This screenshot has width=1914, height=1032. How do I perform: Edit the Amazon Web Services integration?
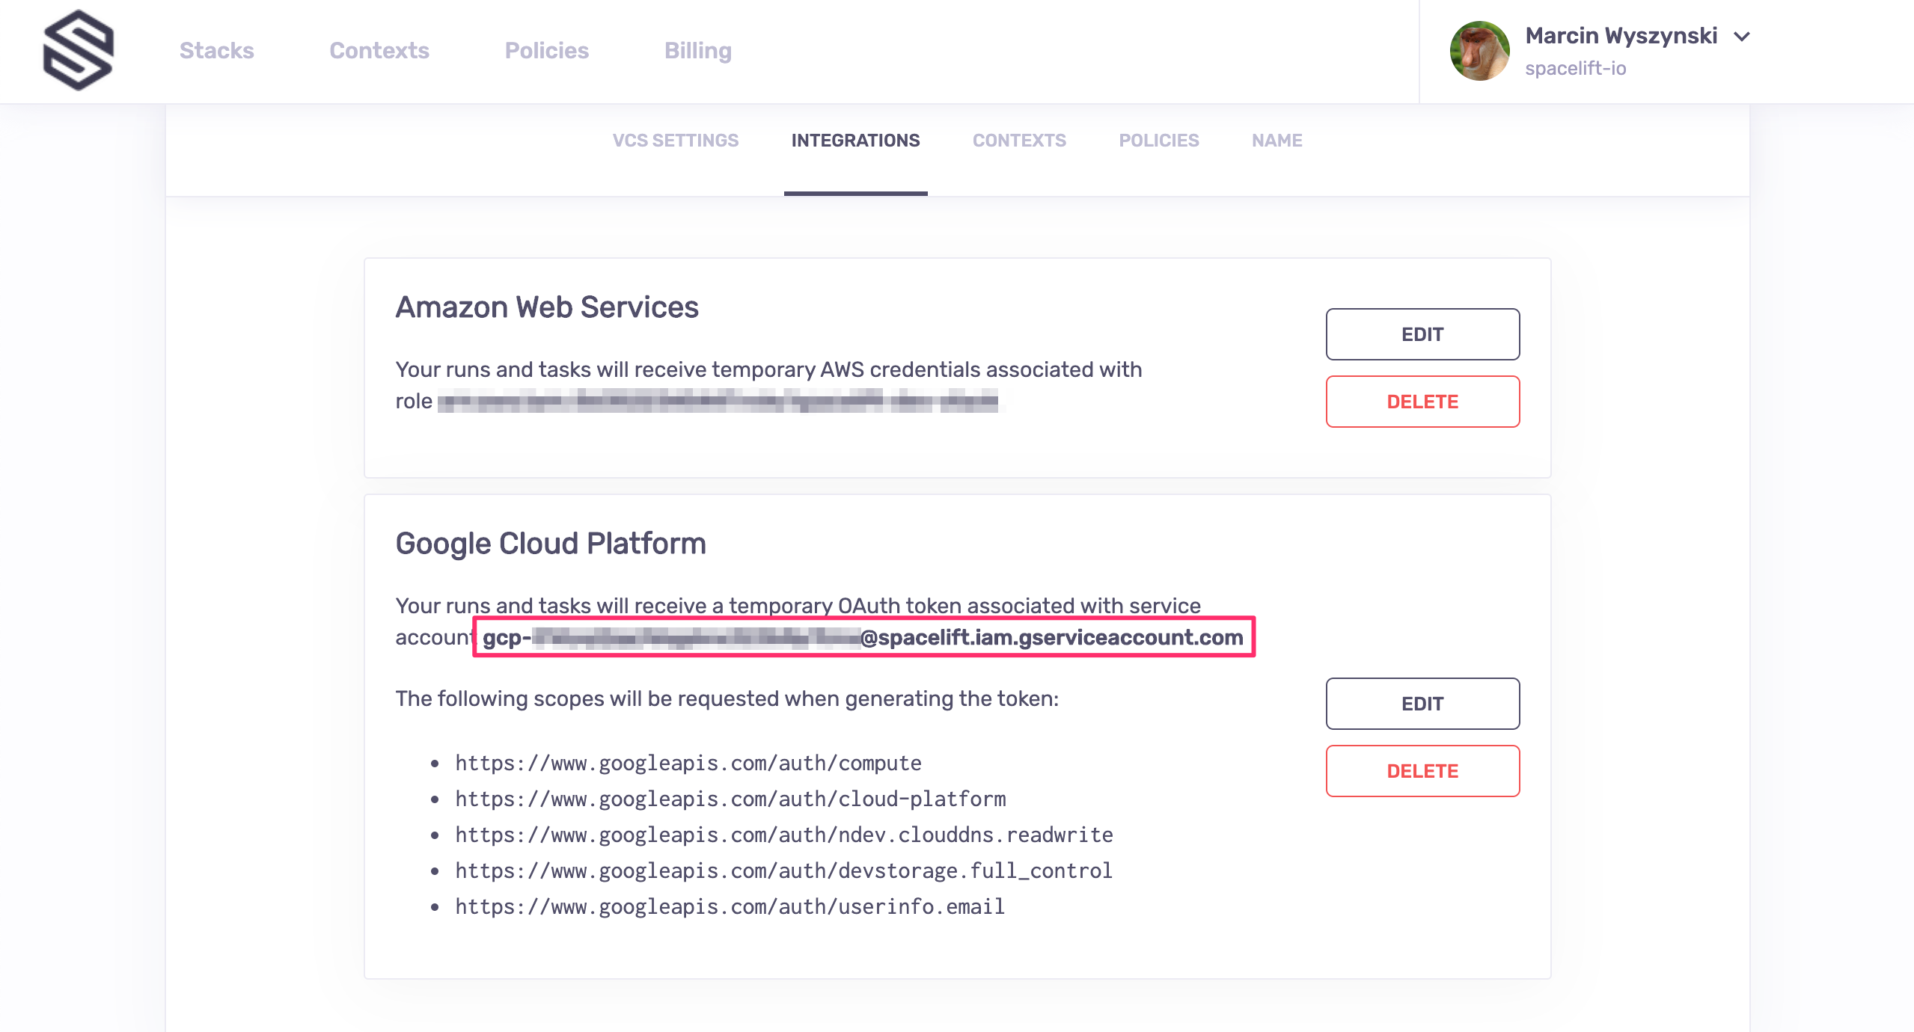tap(1422, 334)
